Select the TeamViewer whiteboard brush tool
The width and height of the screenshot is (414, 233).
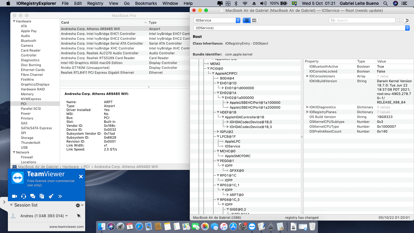point(51,196)
